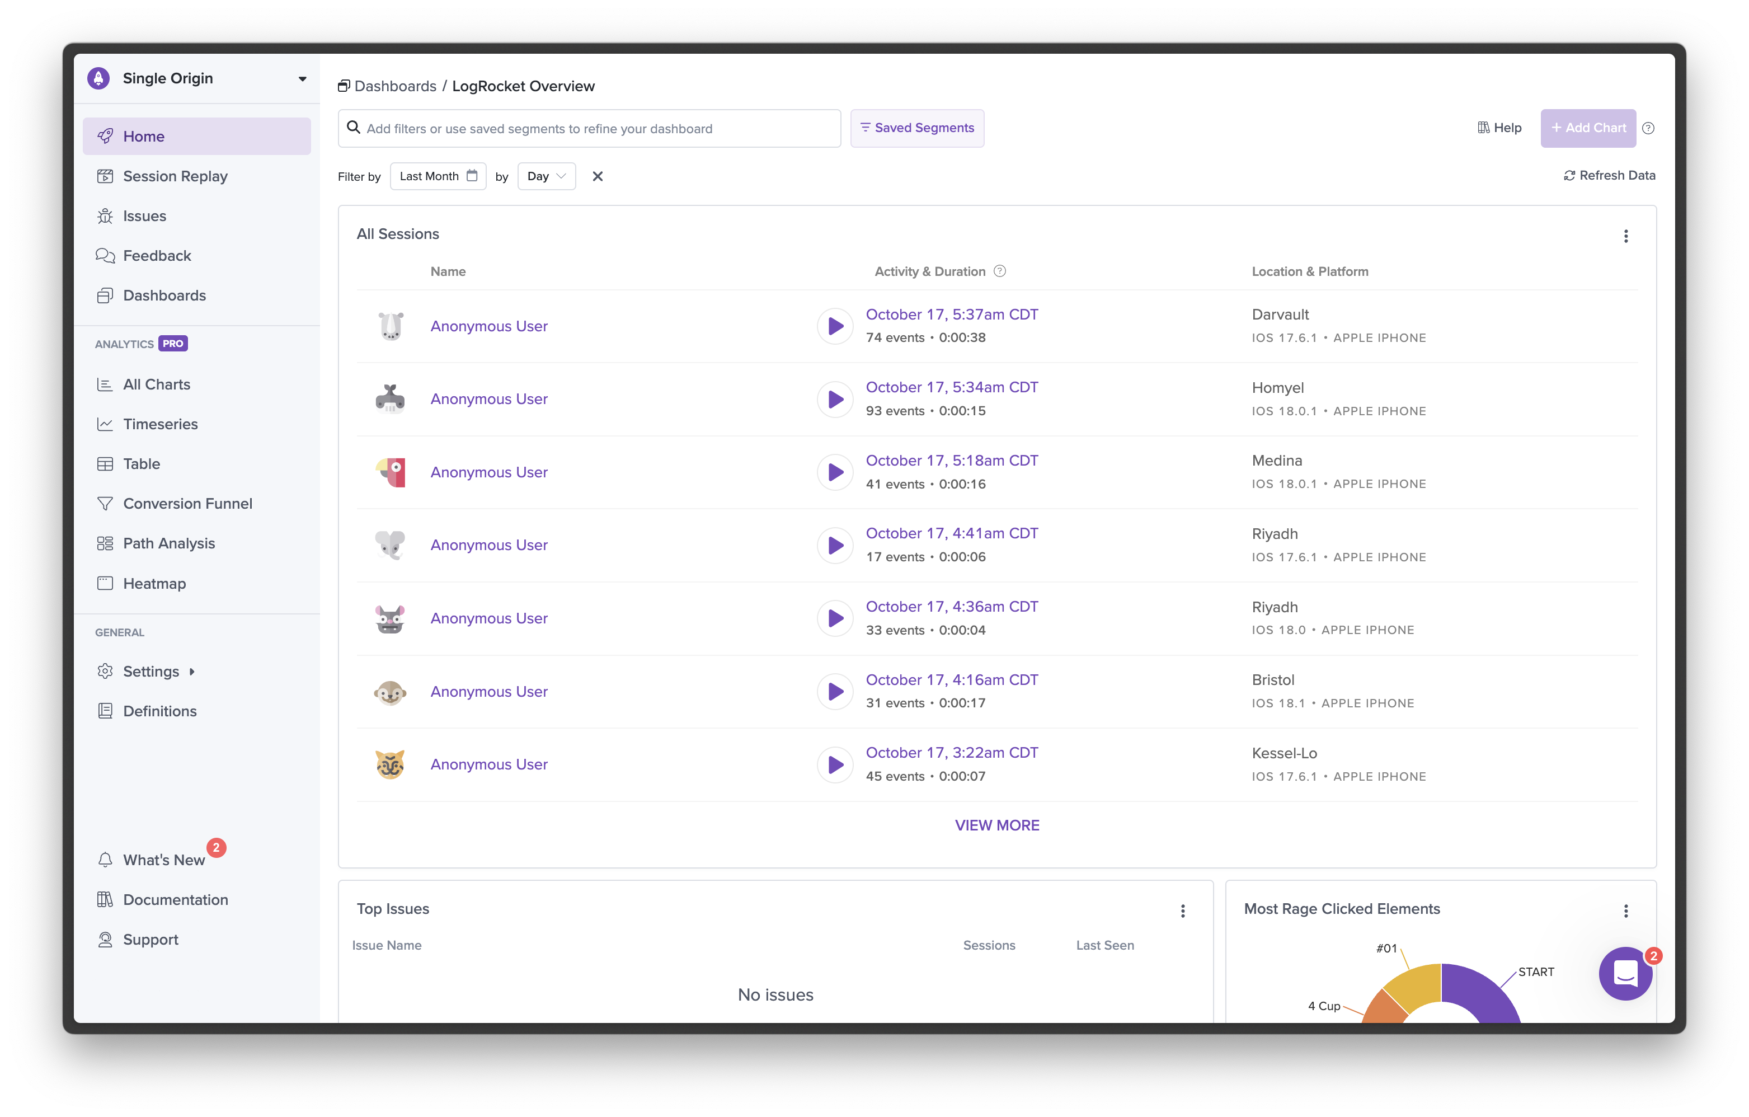Click the Add Chart button
Image resolution: width=1749 pixels, height=1117 pixels.
[x=1587, y=128]
